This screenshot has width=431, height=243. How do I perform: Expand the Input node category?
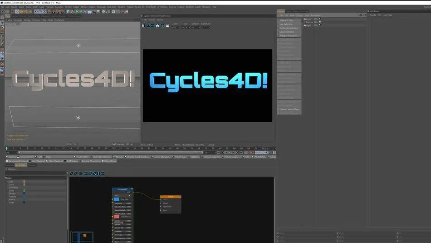pos(11,191)
